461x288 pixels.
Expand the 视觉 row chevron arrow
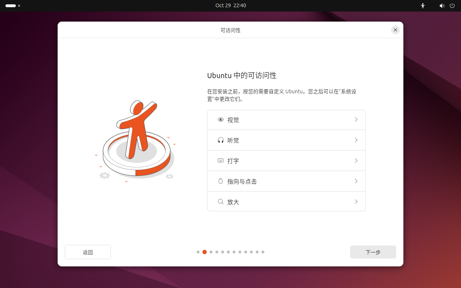[356, 120]
